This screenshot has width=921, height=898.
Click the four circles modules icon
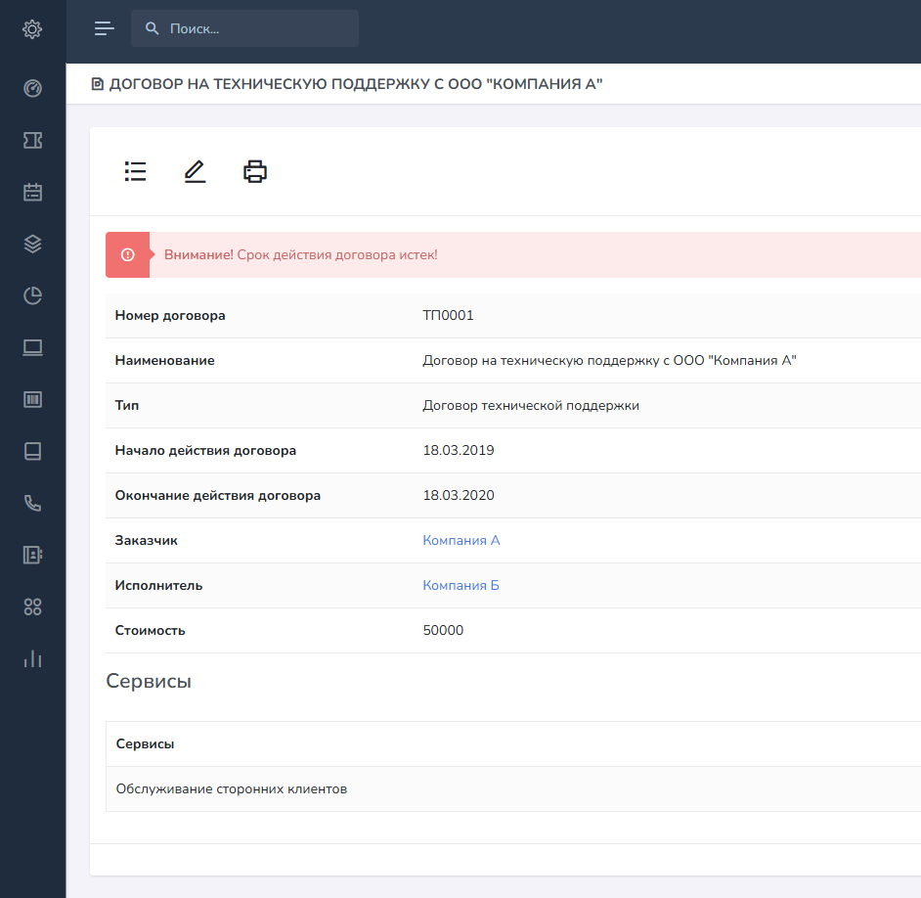tap(32, 606)
